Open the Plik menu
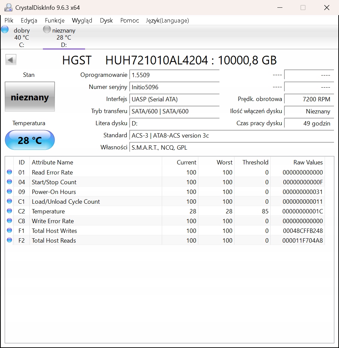Viewport: 339px width, 348px height. (9, 20)
